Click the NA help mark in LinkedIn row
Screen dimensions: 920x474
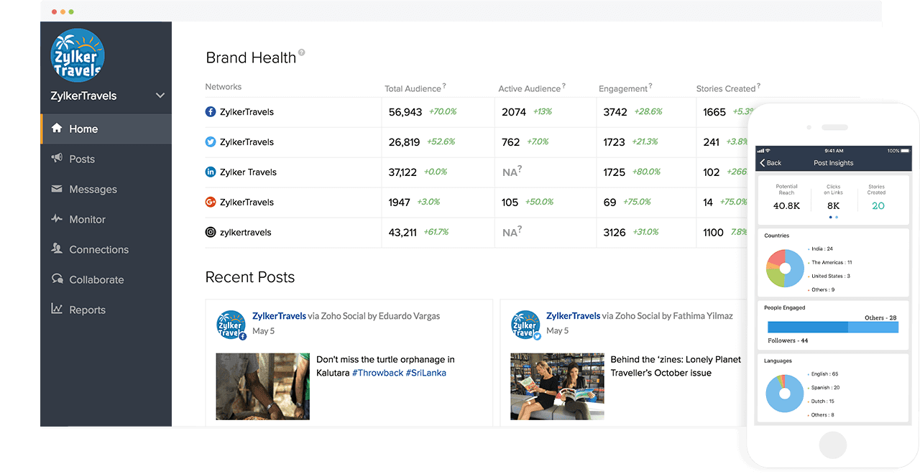point(520,169)
